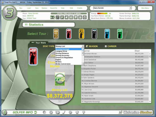
Task: Click the large WSGA Tour logo
Action: click(33, 56)
